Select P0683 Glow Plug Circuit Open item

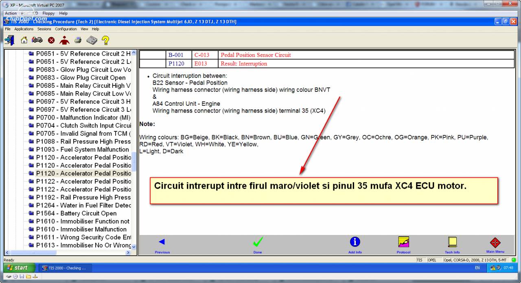pyautogui.click(x=77, y=78)
